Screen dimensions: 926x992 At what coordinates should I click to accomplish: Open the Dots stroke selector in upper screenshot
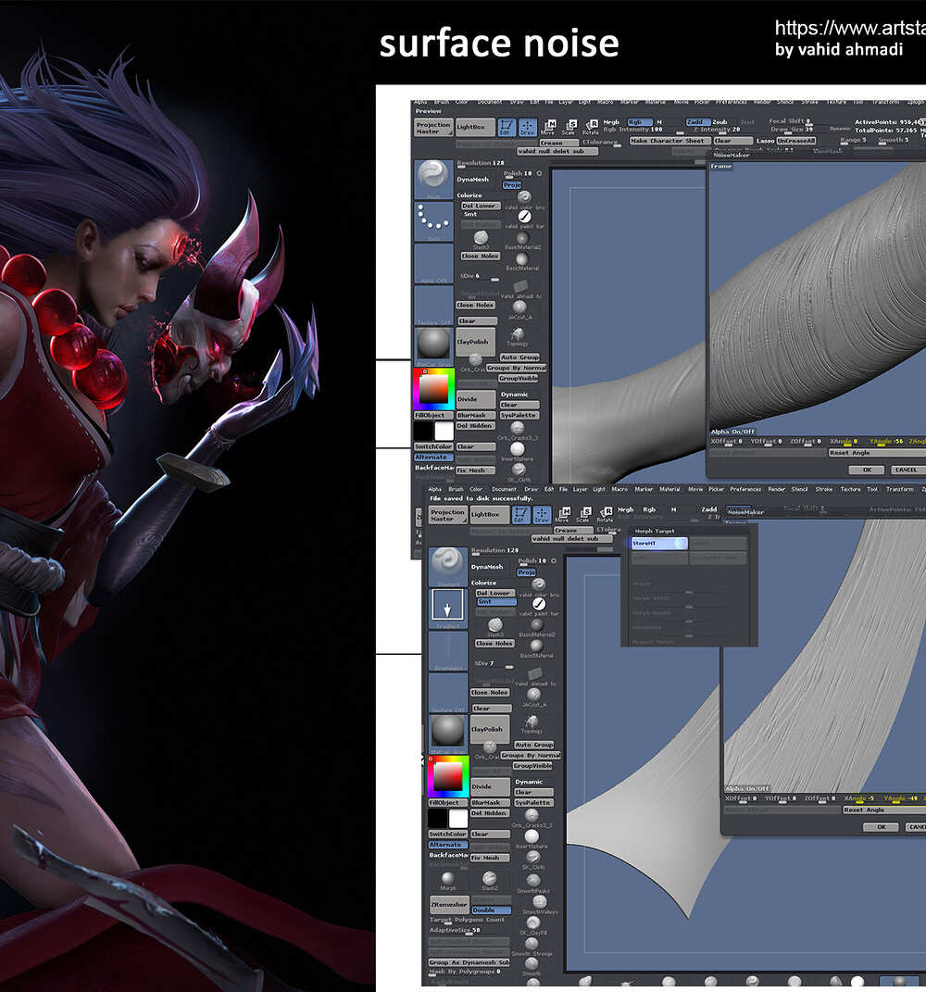pos(433,221)
